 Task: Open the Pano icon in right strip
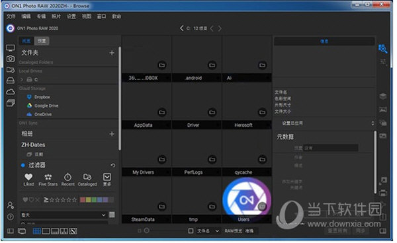[383, 110]
